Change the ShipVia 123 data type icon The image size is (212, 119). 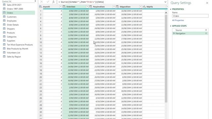[144, 7]
